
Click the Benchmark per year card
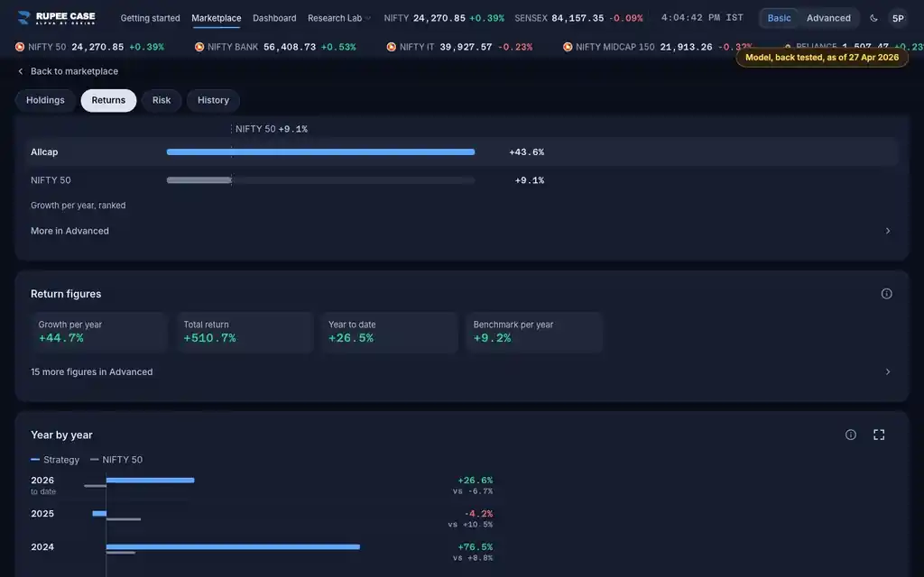[534, 332]
